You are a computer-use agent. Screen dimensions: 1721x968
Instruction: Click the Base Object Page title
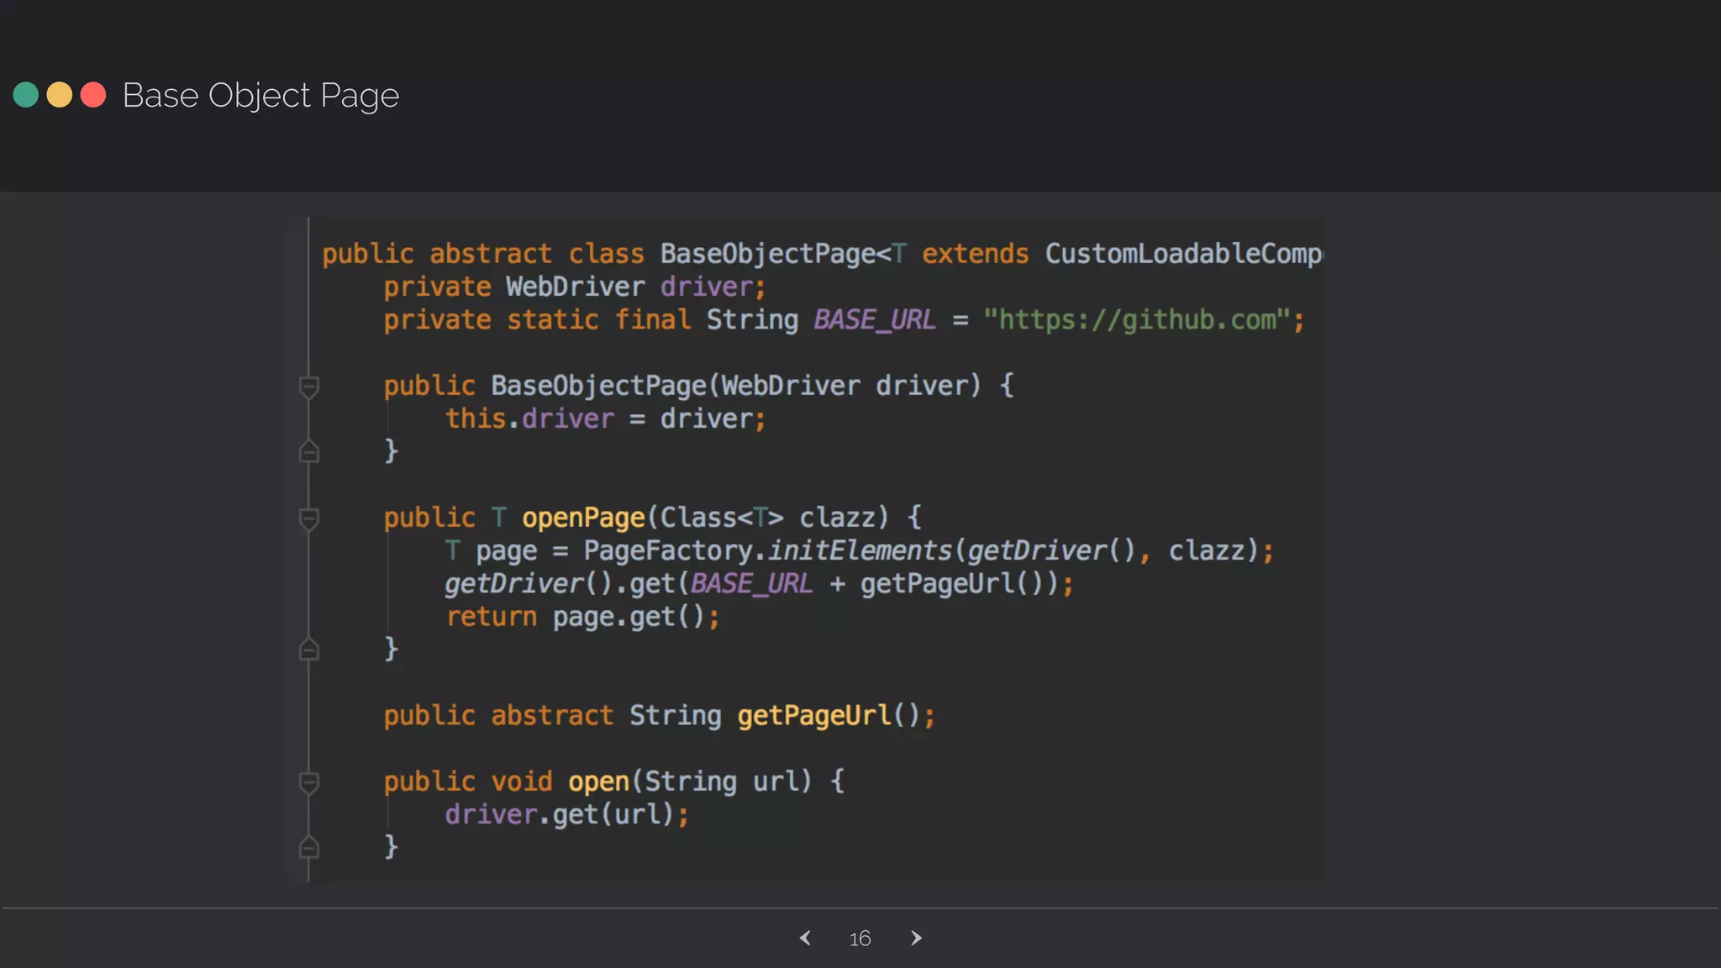point(261,96)
